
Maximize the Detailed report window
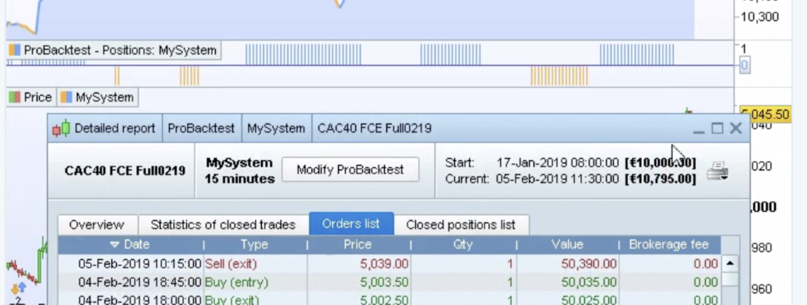(x=717, y=129)
